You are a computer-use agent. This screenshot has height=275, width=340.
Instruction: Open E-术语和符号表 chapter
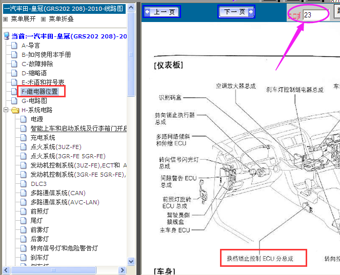(43, 82)
